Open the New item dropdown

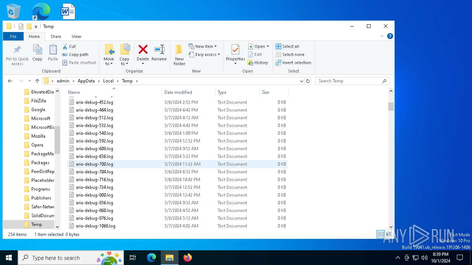pos(202,46)
